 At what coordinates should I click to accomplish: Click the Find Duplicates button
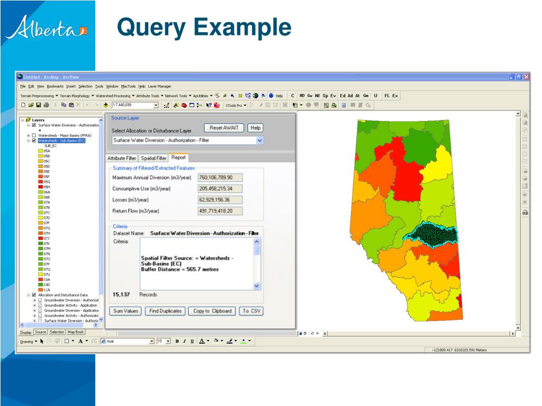click(165, 311)
